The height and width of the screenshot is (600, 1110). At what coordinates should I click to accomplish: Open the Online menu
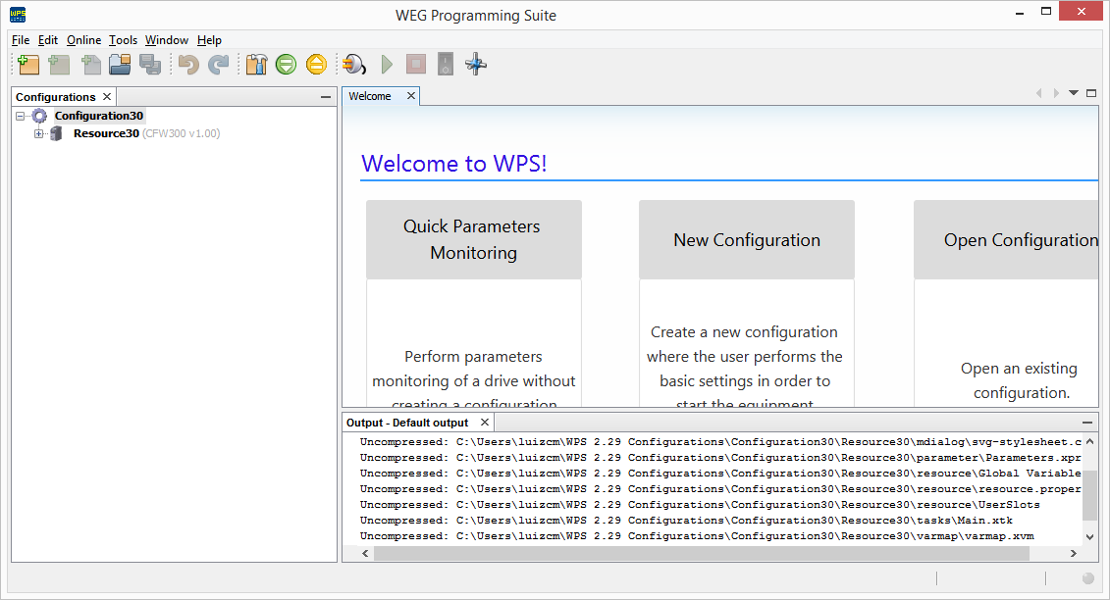(83, 40)
